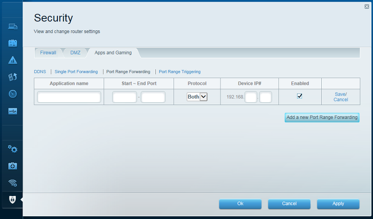Open the DDNS sub-section link
The image size is (373, 219).
coord(40,71)
